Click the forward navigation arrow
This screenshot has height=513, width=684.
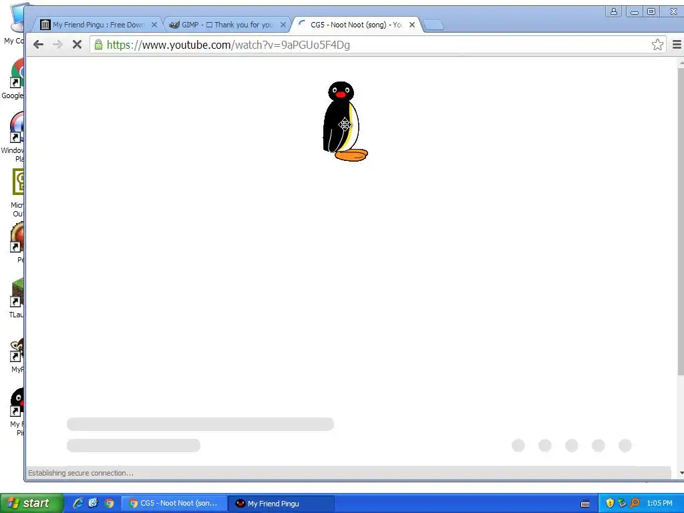coord(57,45)
